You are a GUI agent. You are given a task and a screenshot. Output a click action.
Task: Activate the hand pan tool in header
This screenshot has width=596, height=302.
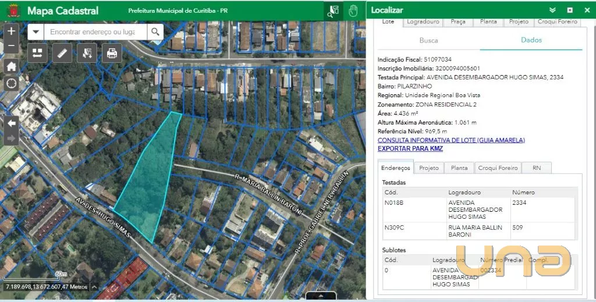(x=353, y=10)
